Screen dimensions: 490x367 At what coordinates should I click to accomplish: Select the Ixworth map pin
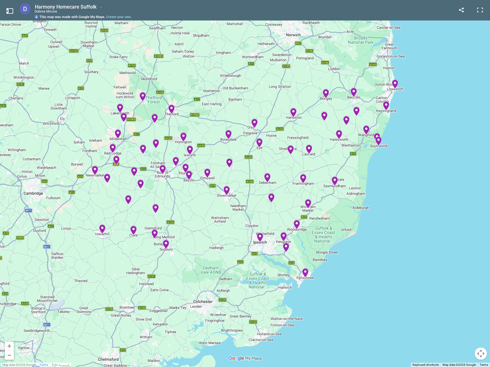(190, 150)
